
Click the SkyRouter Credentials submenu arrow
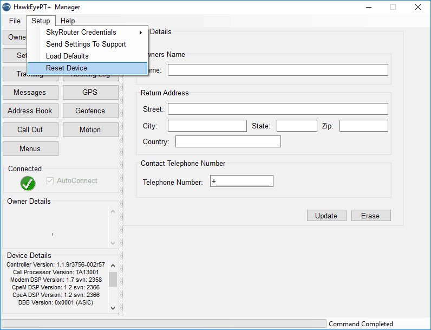pyautogui.click(x=141, y=33)
